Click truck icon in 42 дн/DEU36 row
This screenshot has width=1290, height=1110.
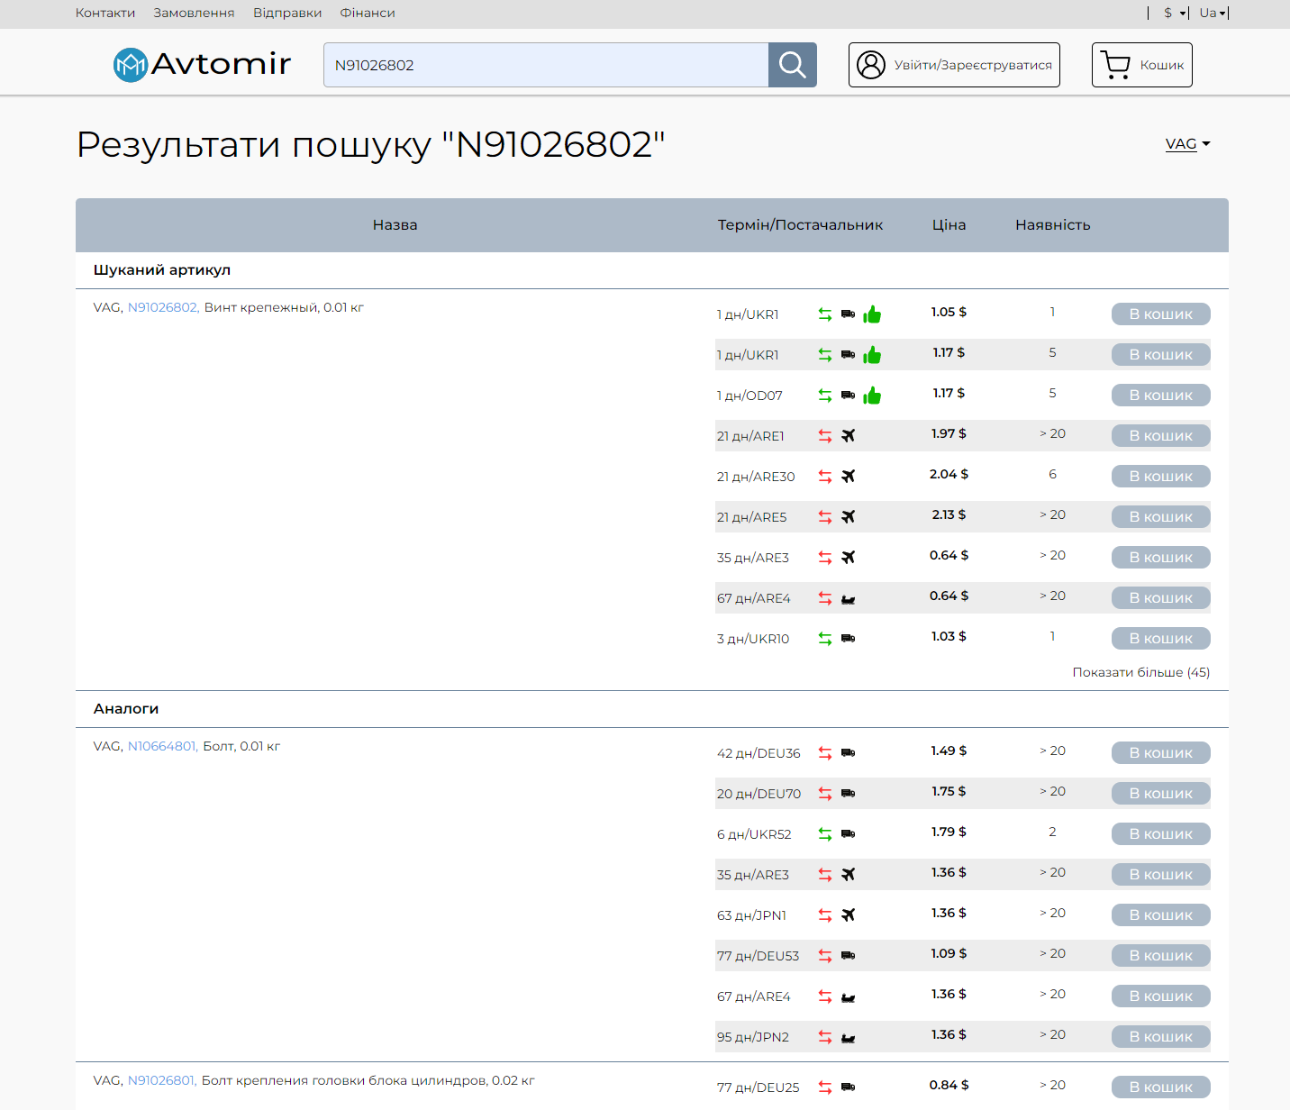849,753
